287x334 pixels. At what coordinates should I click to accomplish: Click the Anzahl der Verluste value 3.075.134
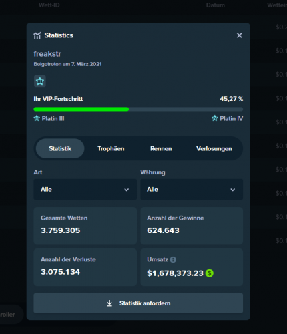click(61, 272)
